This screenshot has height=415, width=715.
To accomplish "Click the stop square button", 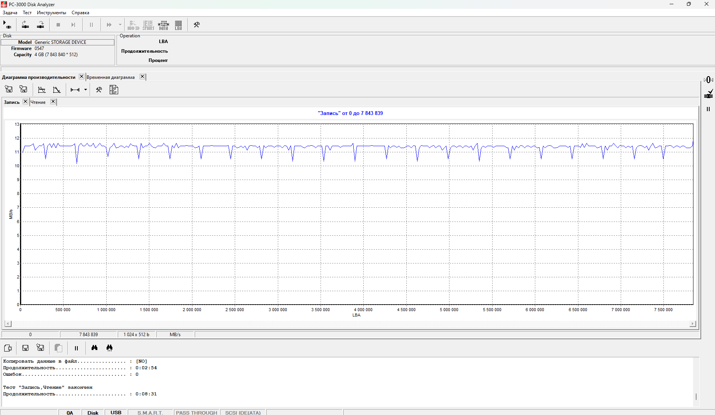I will tap(58, 25).
